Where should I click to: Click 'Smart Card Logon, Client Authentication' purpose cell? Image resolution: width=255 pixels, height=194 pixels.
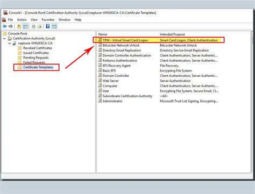189,40
